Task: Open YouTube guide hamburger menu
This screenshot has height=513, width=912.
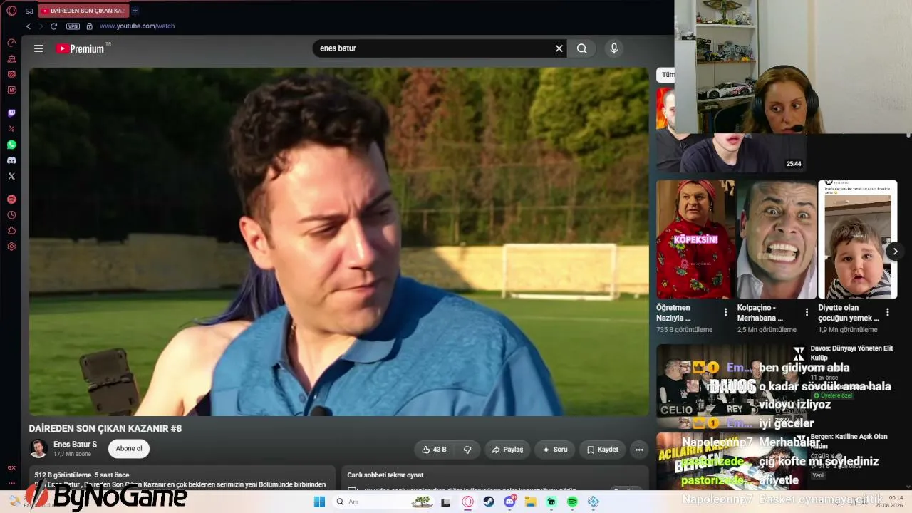Action: pos(38,48)
